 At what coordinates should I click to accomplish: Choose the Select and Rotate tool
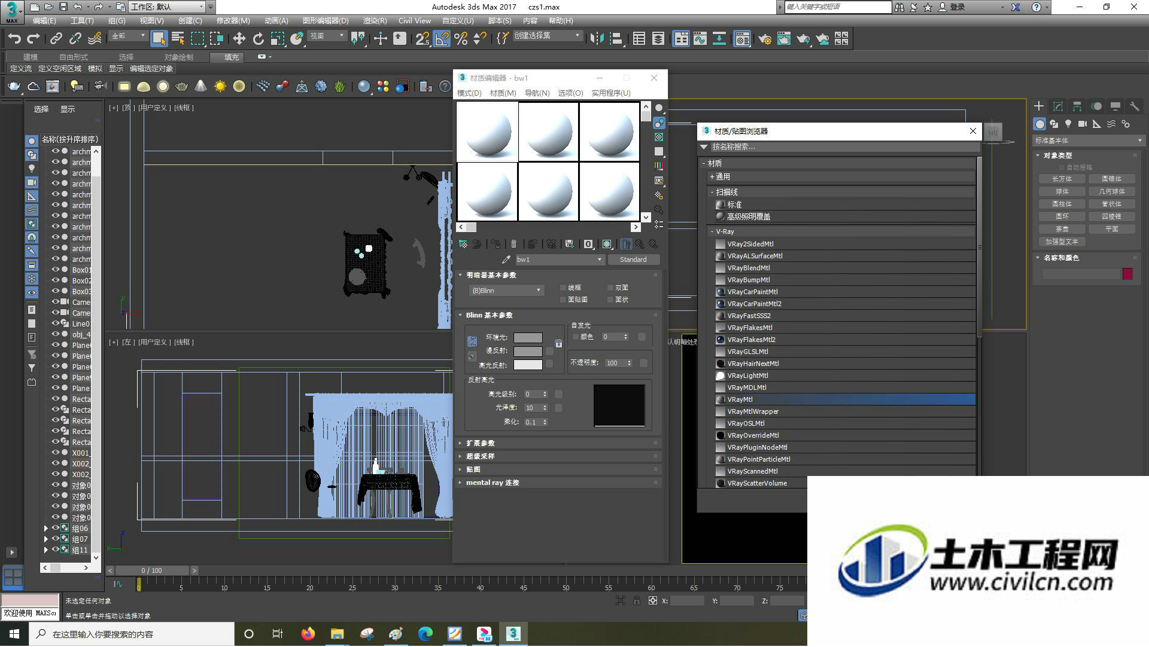point(258,39)
